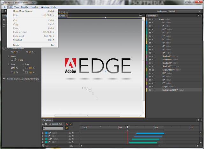
Task: Click the Transform Origin tool icon
Action: tap(4, 48)
